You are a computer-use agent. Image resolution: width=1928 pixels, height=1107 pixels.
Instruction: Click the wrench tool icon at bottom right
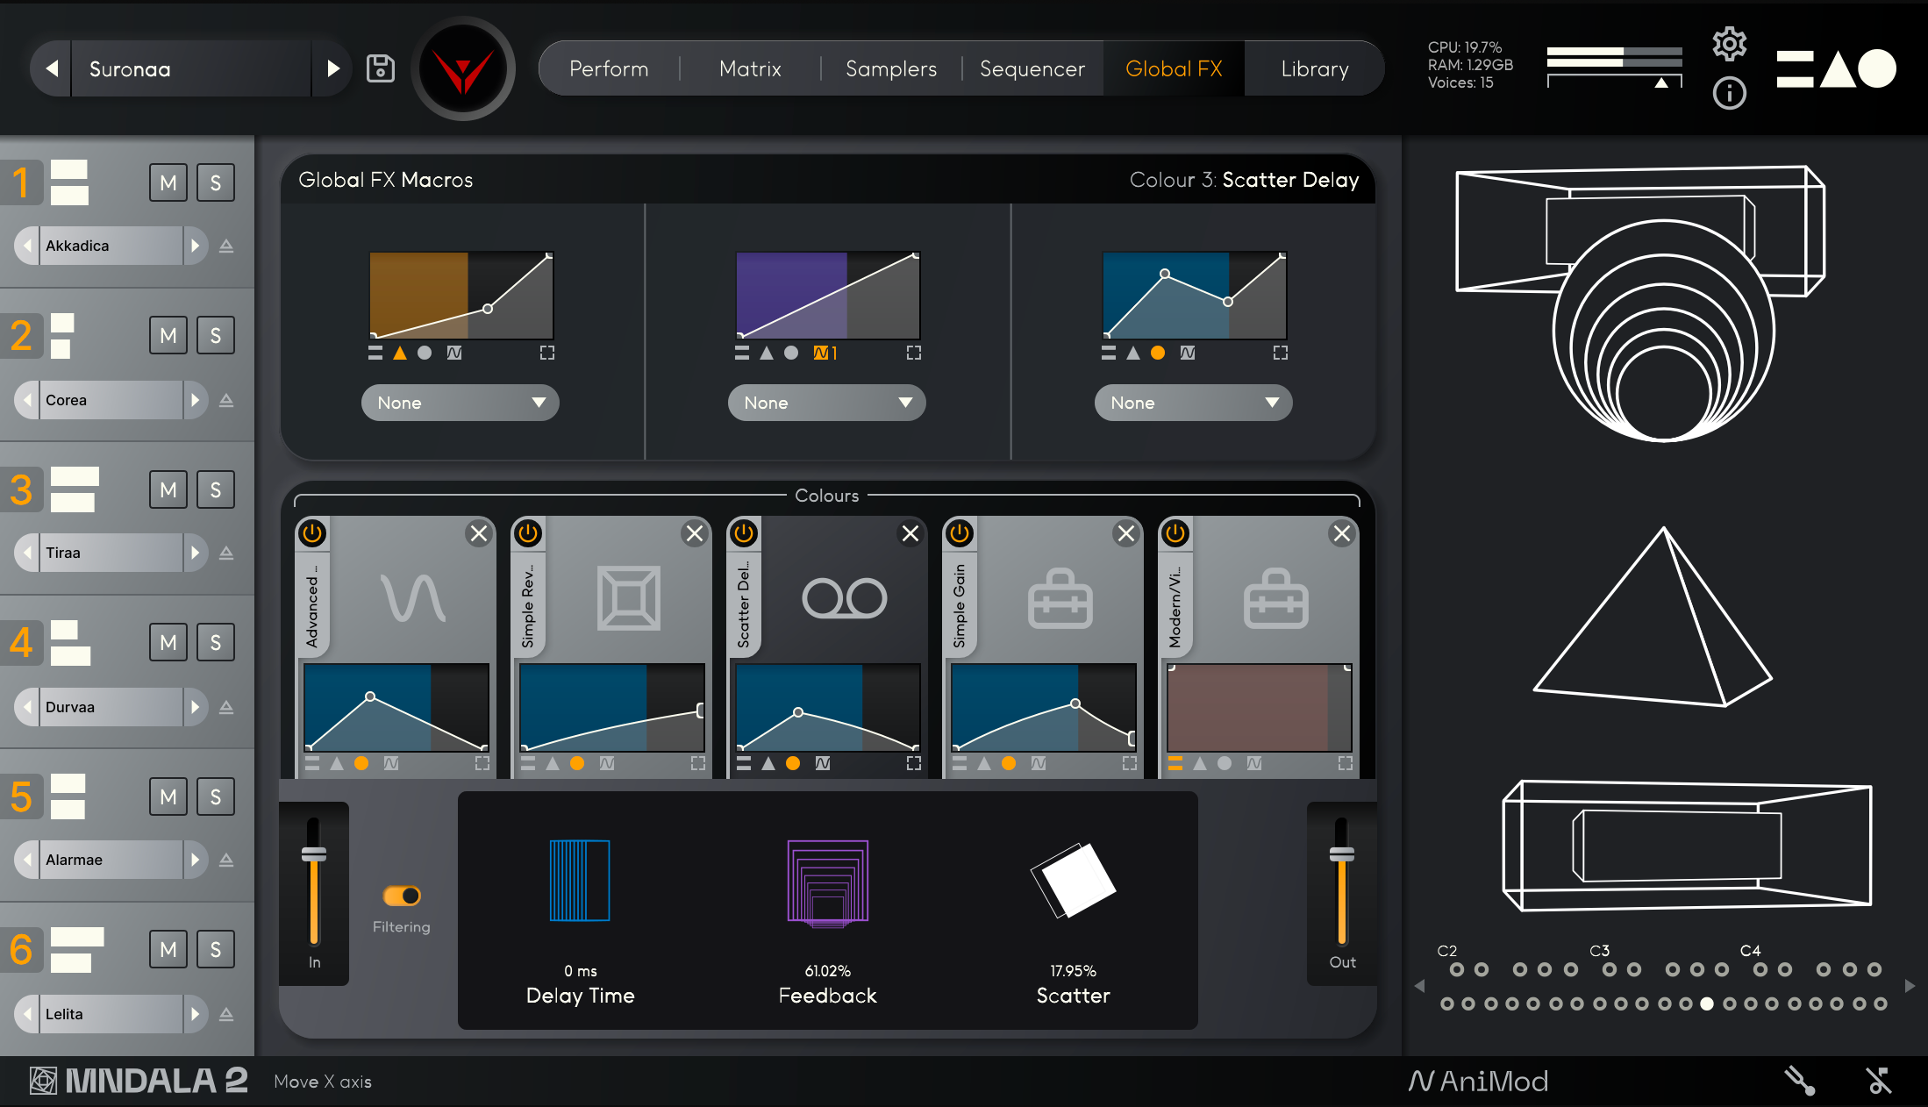[1799, 1081]
